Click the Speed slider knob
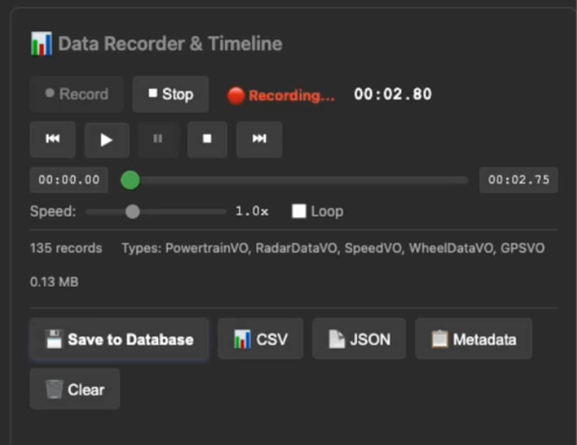The height and width of the screenshot is (445, 577). pos(132,211)
